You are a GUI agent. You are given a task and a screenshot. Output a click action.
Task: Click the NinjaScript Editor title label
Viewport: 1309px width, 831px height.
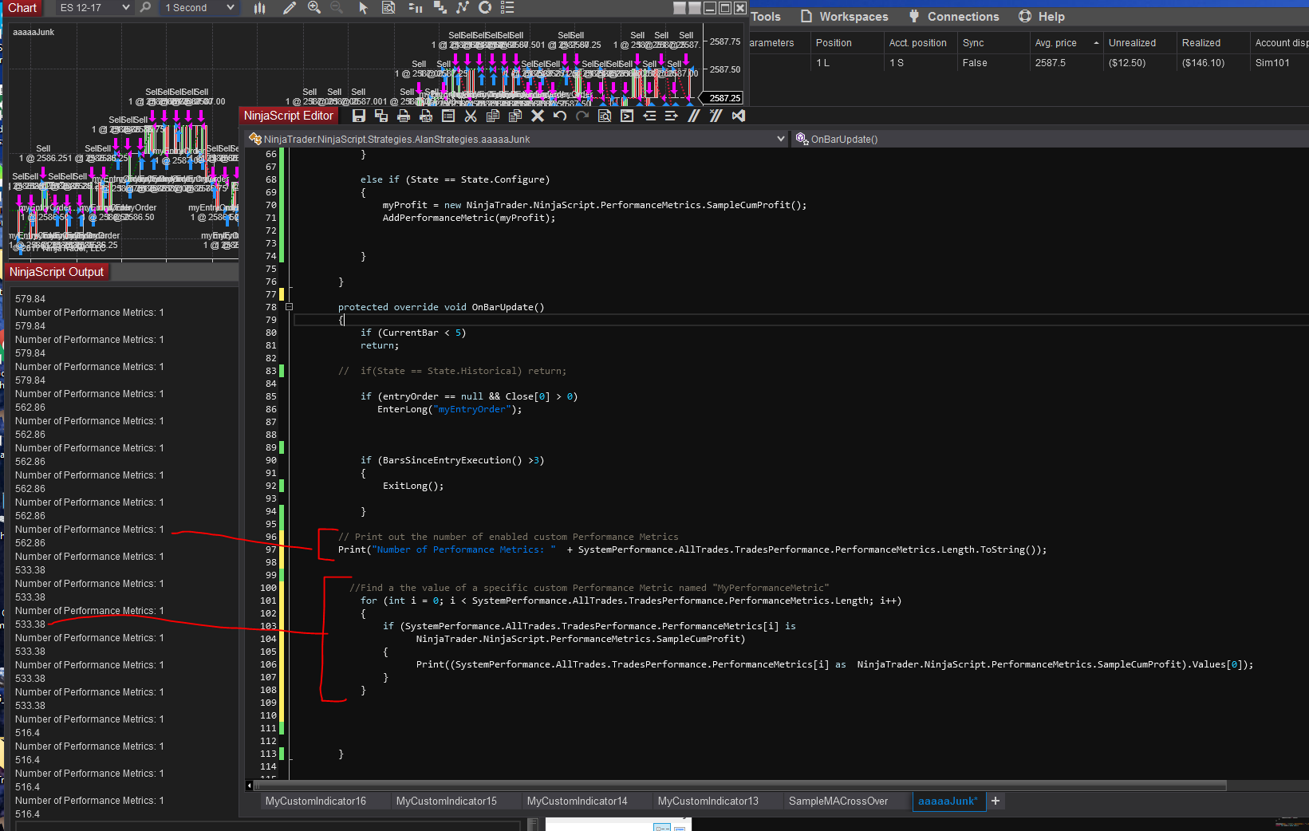289,116
